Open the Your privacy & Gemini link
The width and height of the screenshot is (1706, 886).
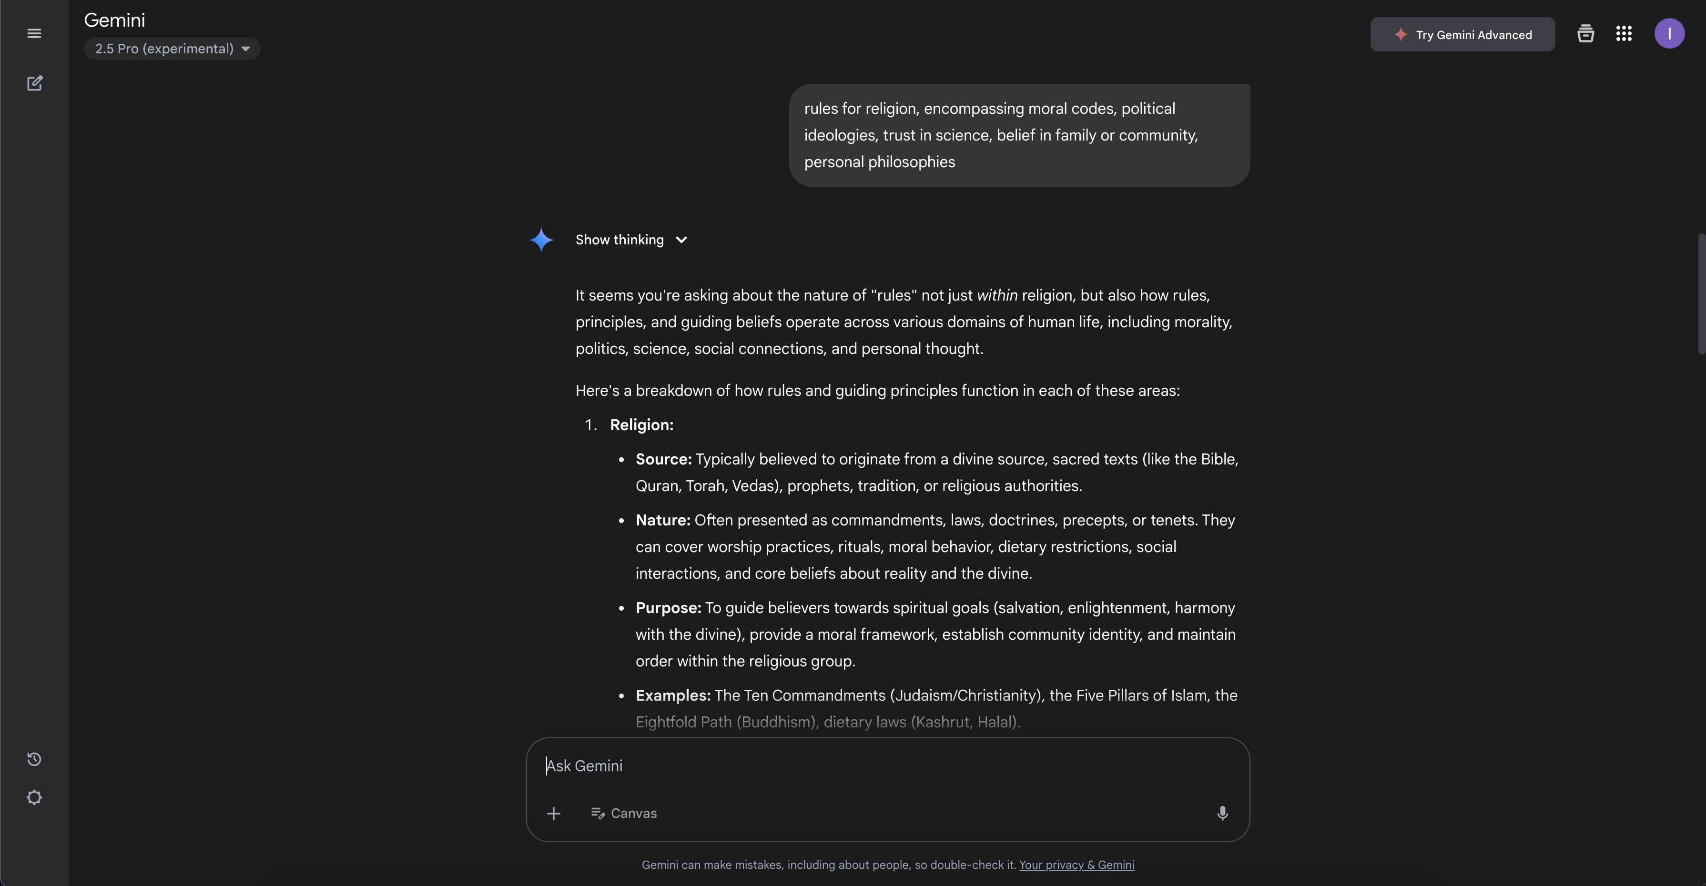1076,865
